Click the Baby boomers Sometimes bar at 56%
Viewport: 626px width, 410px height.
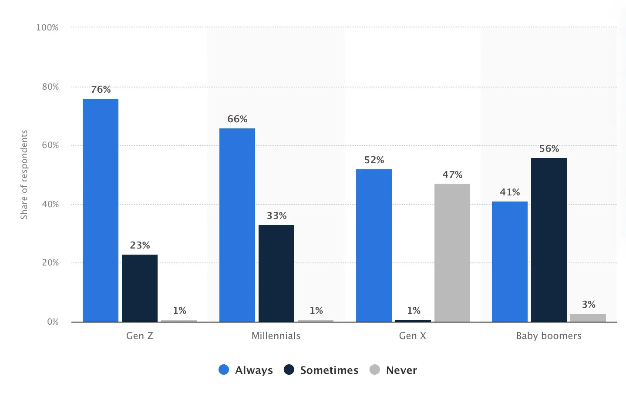click(549, 240)
